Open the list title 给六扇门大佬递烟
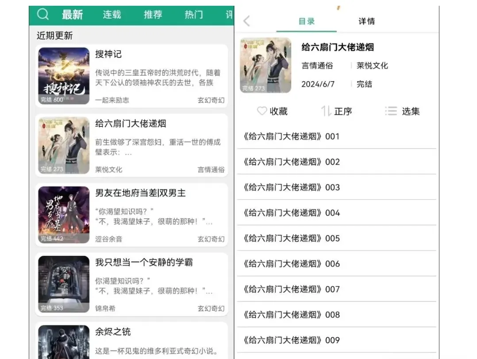The width and height of the screenshot is (477, 359). coord(131,124)
